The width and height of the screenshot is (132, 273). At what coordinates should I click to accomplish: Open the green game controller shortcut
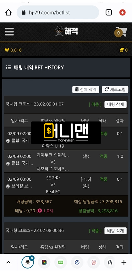click(61, 262)
